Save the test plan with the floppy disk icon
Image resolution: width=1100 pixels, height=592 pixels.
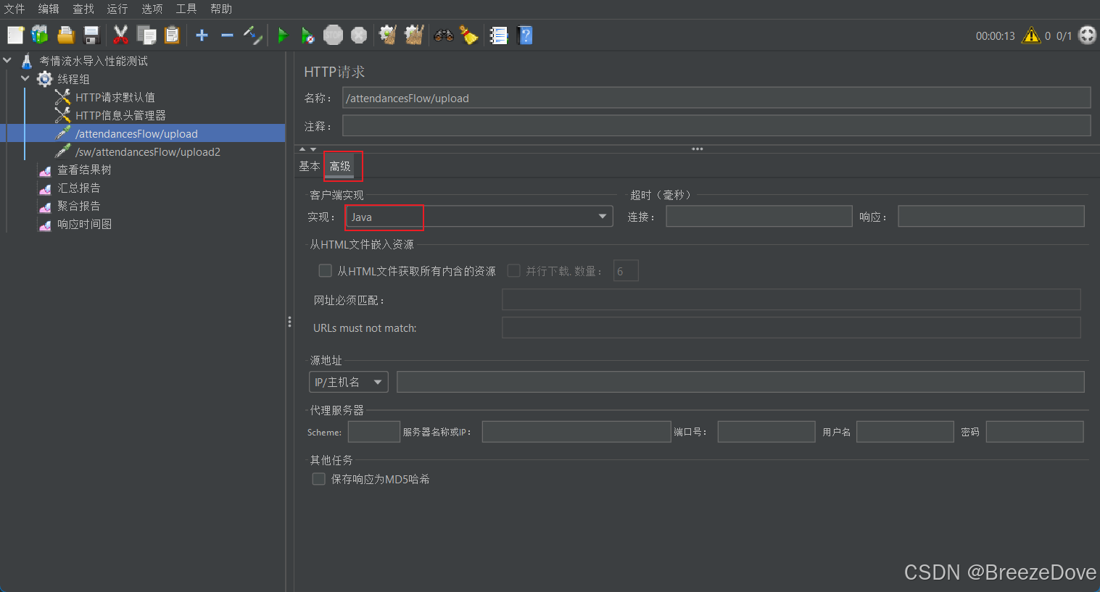(90, 35)
